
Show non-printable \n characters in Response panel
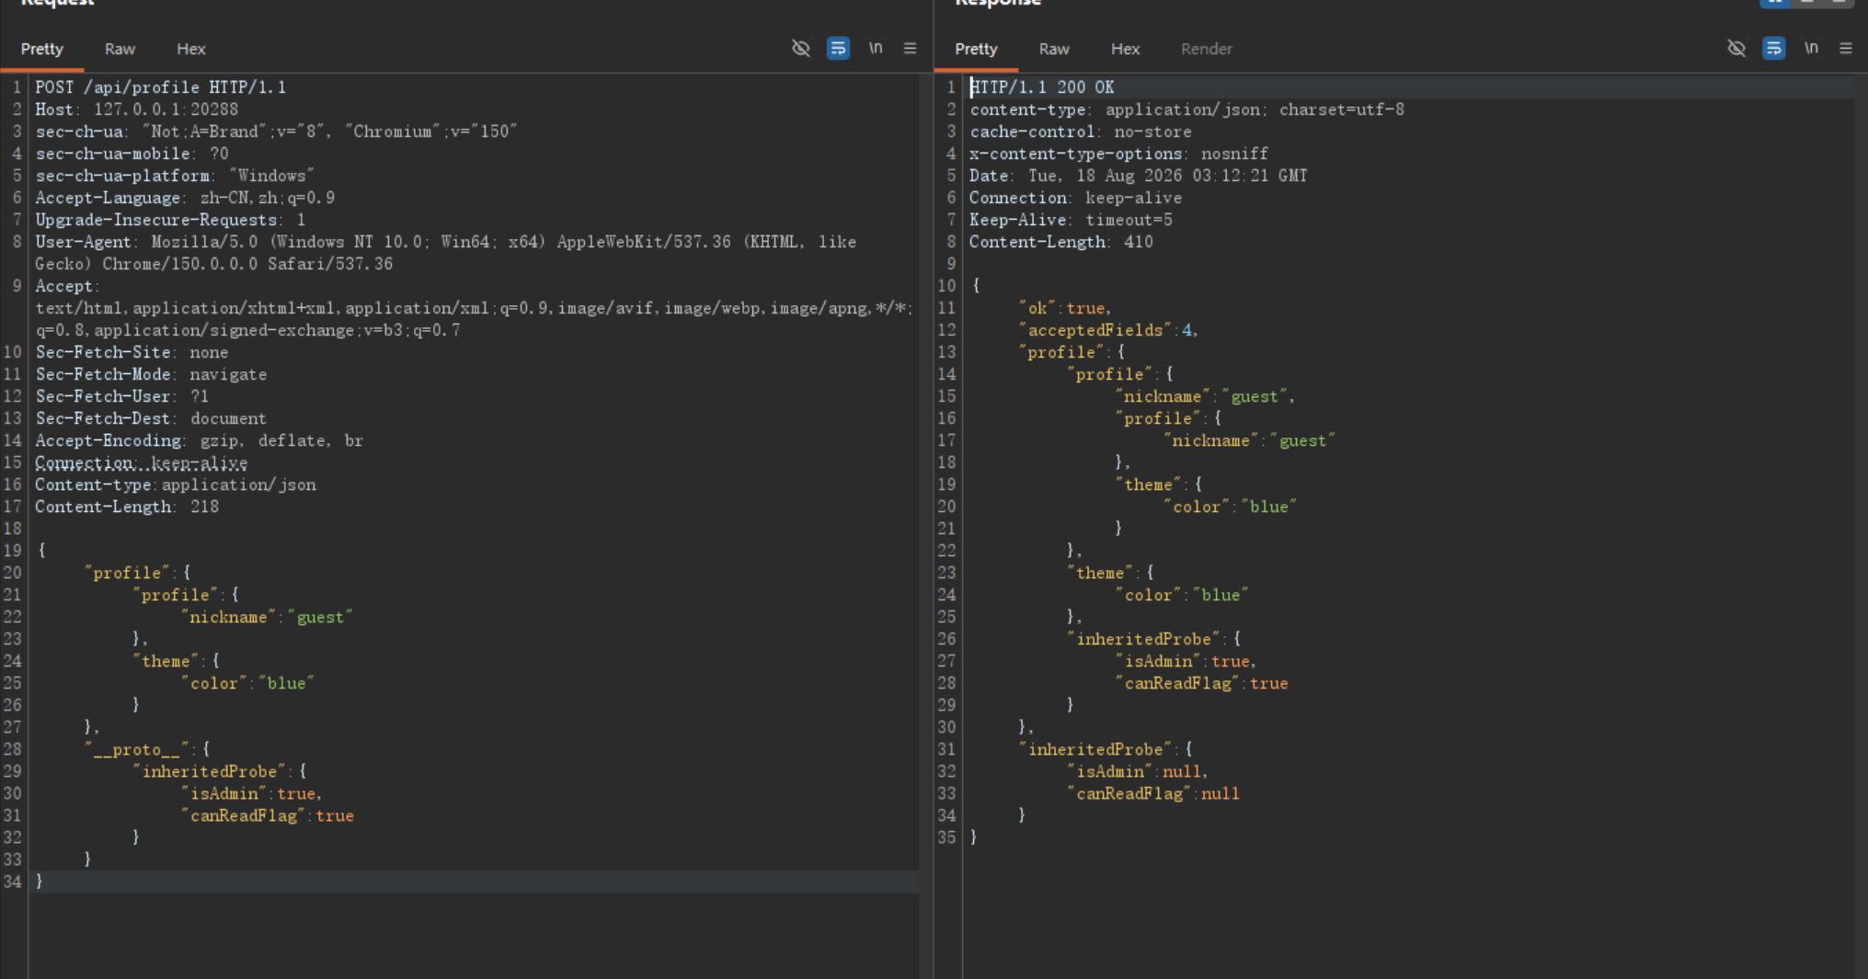pos(1811,48)
